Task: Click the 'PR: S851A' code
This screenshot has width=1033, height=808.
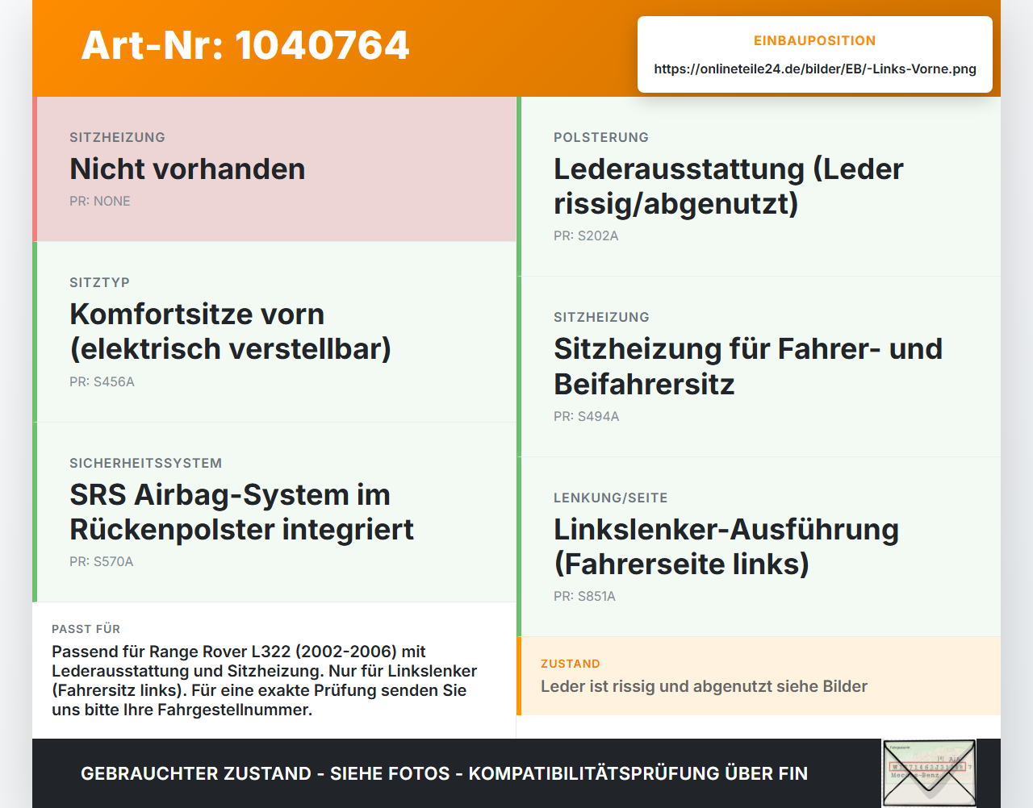Action: coord(584,596)
